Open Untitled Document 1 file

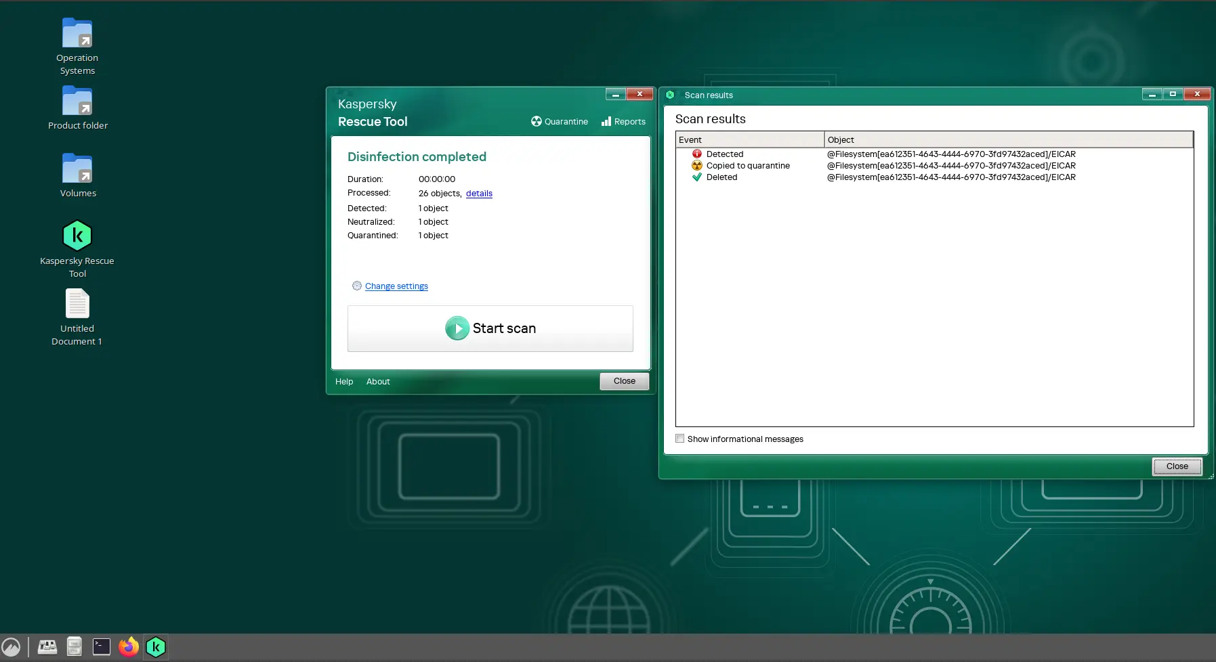click(77, 304)
